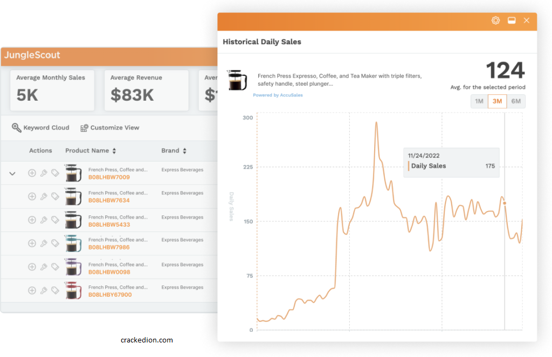This screenshot has width=552, height=357.
Task: Click the window dock icon in orange header
Action: pos(512,20)
